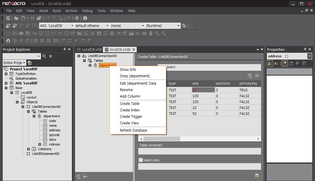Open the tab list arrow next to the editor close button

258,50
